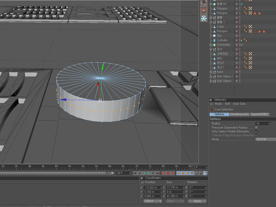Click the go to end of animation button

(158, 173)
